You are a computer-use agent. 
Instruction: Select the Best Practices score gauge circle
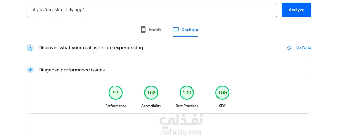coord(187,93)
